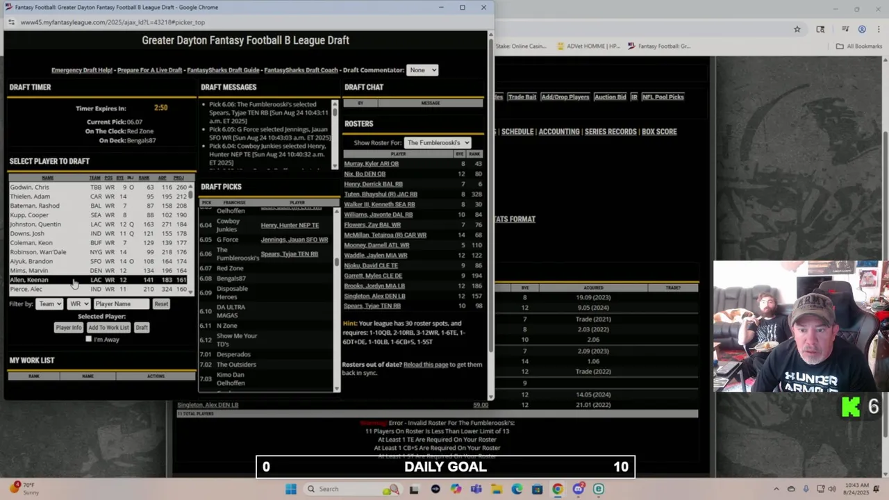Show hidden system tray icons

pyautogui.click(x=776, y=489)
